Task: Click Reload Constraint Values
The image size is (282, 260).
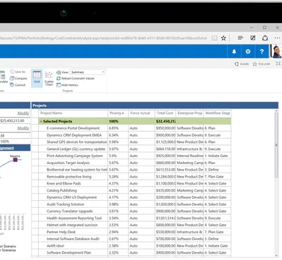Action: pos(75,78)
